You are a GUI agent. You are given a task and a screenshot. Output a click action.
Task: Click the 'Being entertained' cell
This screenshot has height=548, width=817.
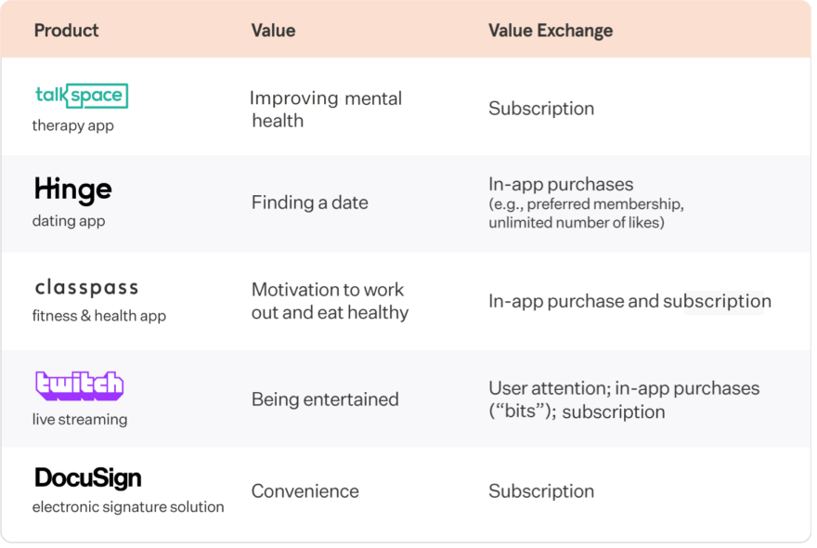click(x=325, y=399)
